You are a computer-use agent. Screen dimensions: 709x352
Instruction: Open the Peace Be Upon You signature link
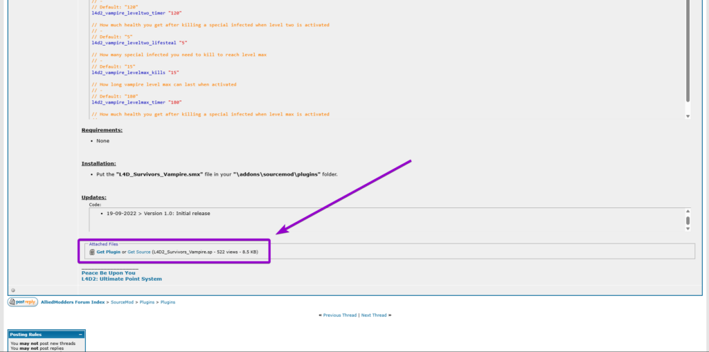pos(108,273)
